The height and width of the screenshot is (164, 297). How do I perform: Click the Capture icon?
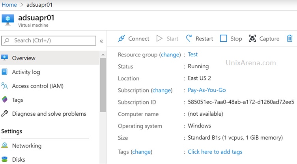pyautogui.click(x=252, y=38)
